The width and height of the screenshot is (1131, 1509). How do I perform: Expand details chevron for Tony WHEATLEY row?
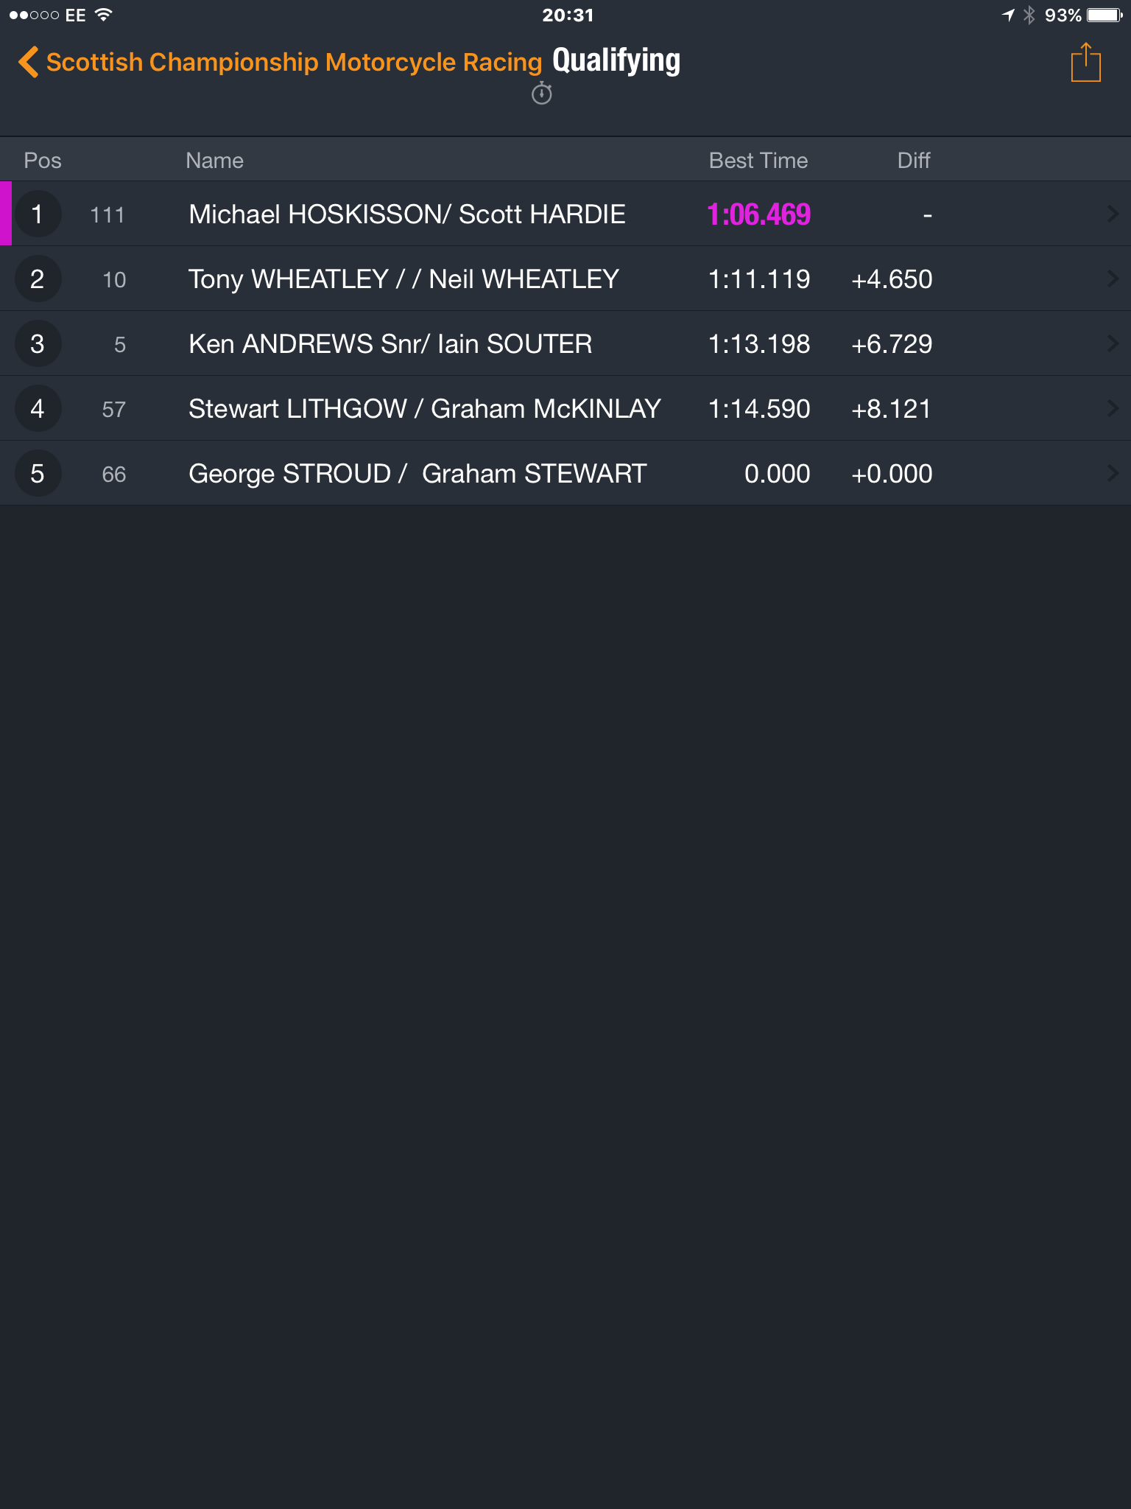point(1113,279)
